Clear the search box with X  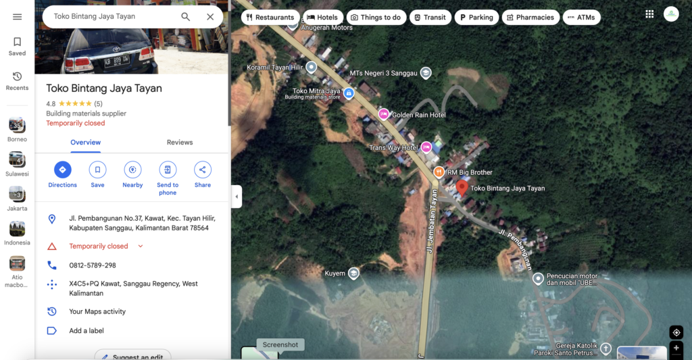210,17
